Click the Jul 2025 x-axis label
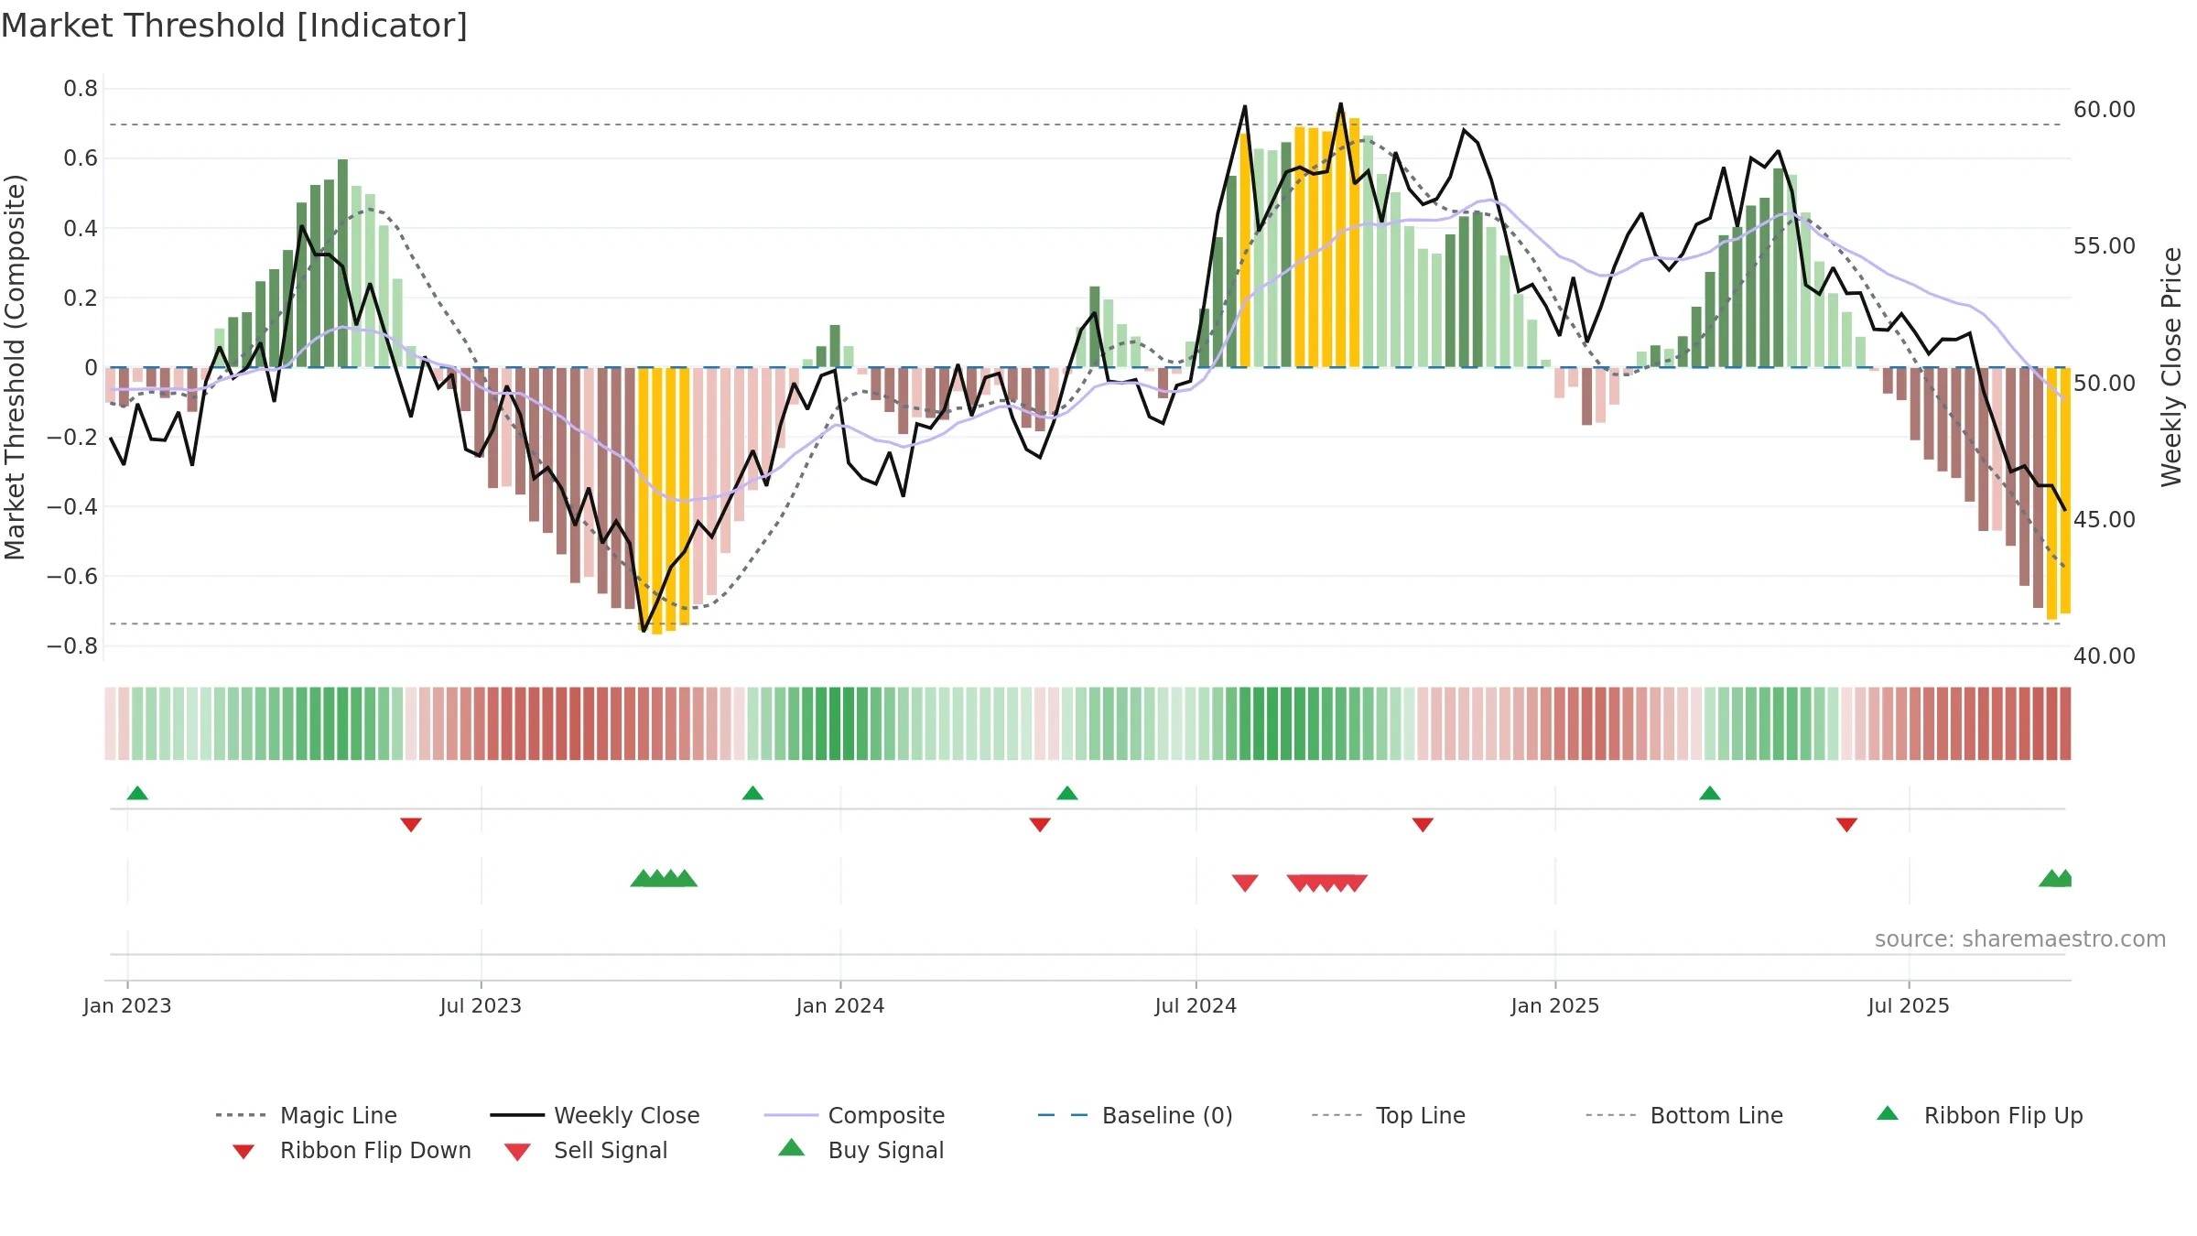Viewport: 2197px width, 1236px height. (x=1909, y=1005)
